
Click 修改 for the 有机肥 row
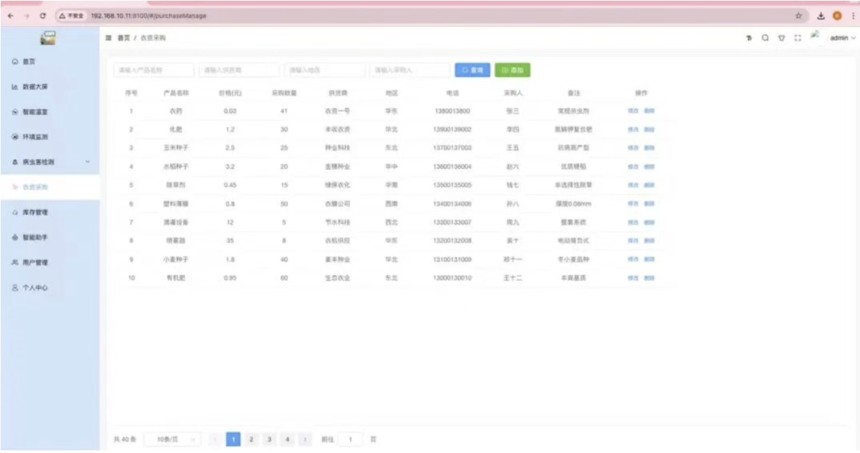click(633, 277)
